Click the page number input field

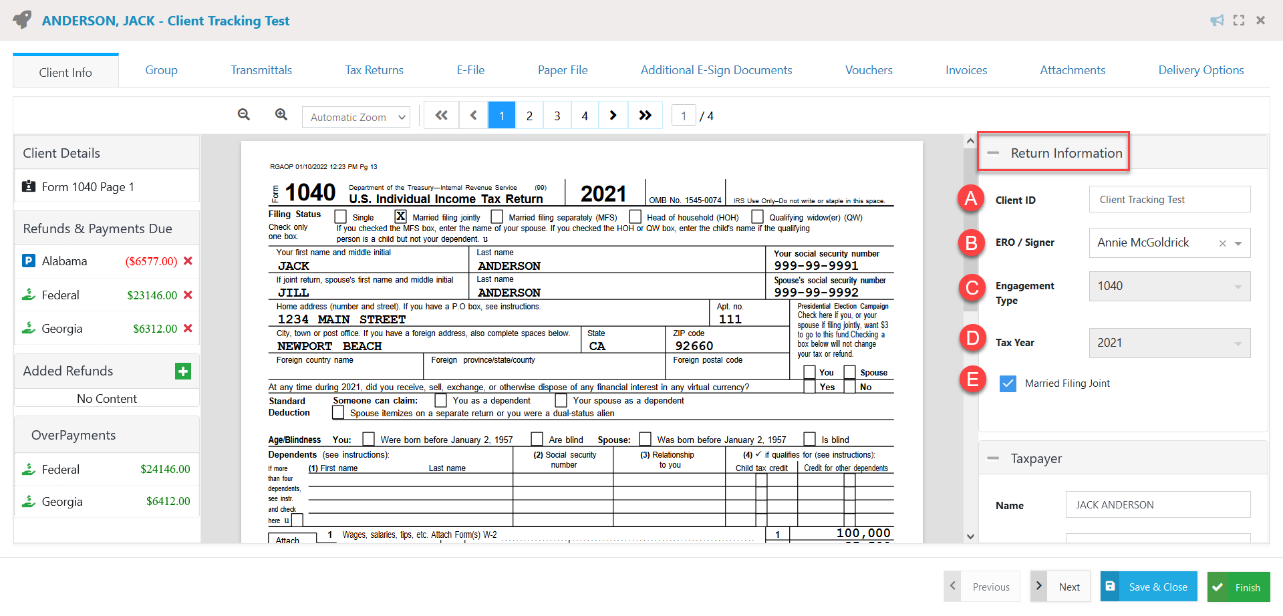pyautogui.click(x=684, y=115)
